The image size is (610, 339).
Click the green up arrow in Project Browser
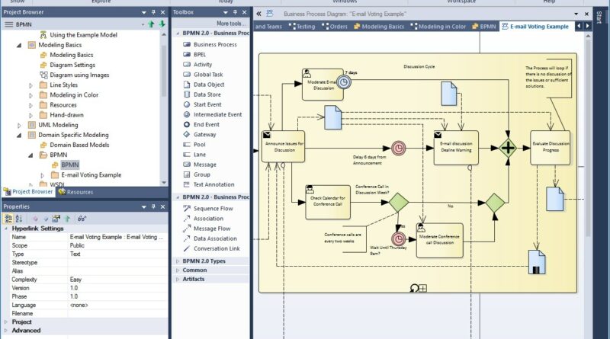(x=151, y=24)
